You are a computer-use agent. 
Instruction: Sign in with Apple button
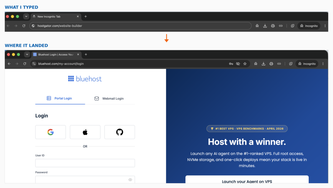(85, 132)
